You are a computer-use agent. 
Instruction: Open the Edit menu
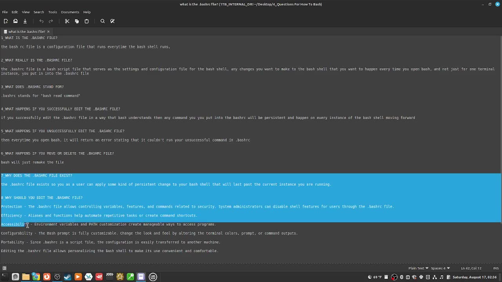click(x=15, y=12)
